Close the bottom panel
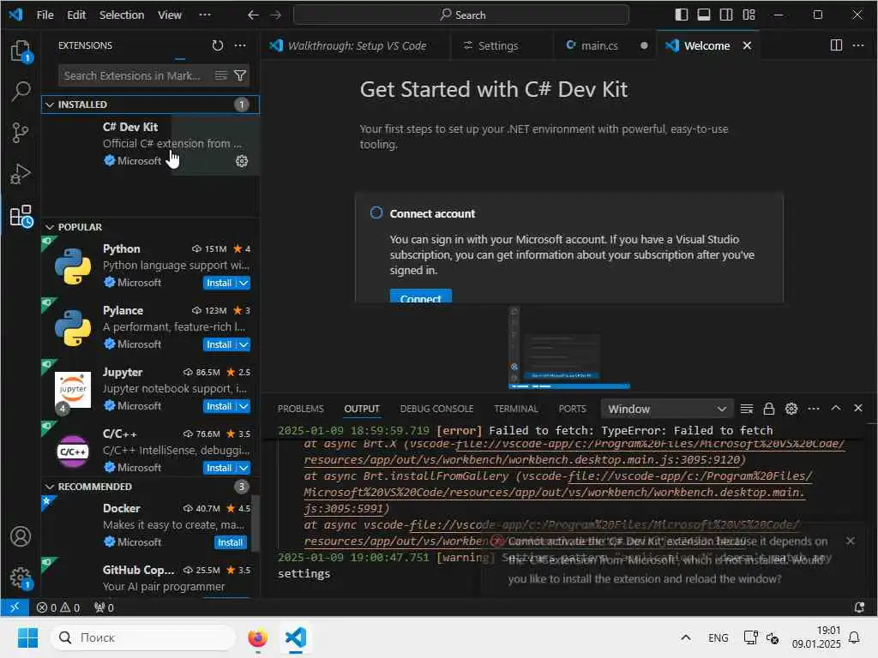The height and width of the screenshot is (658, 878). click(x=857, y=408)
